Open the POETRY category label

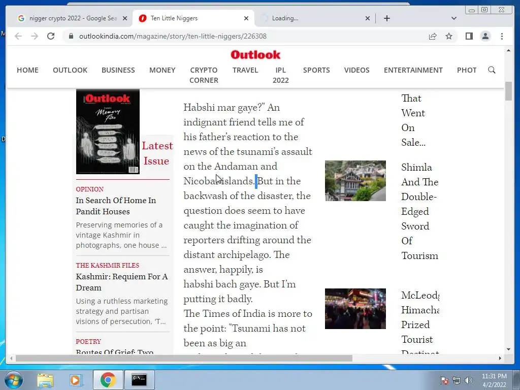88,342
